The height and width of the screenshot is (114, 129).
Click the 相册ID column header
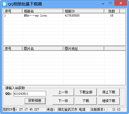point(83,11)
